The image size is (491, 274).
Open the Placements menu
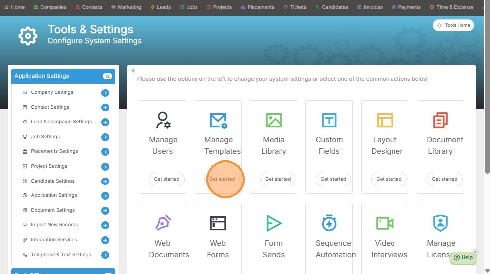[257, 7]
